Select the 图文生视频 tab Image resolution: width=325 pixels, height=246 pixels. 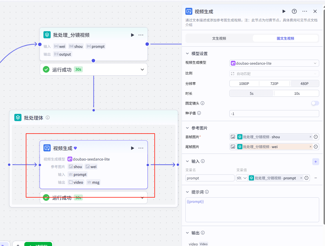(x=285, y=38)
